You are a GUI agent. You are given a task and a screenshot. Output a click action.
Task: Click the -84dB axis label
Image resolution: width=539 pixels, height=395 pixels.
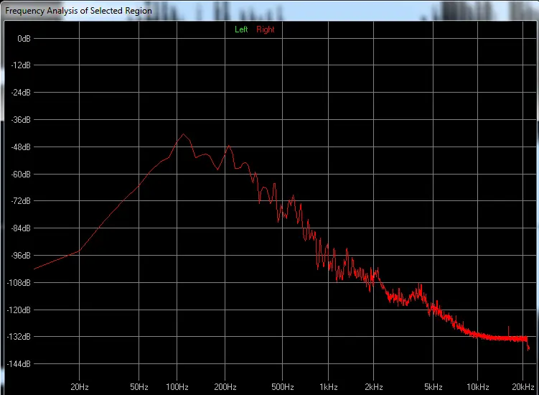click(21, 228)
